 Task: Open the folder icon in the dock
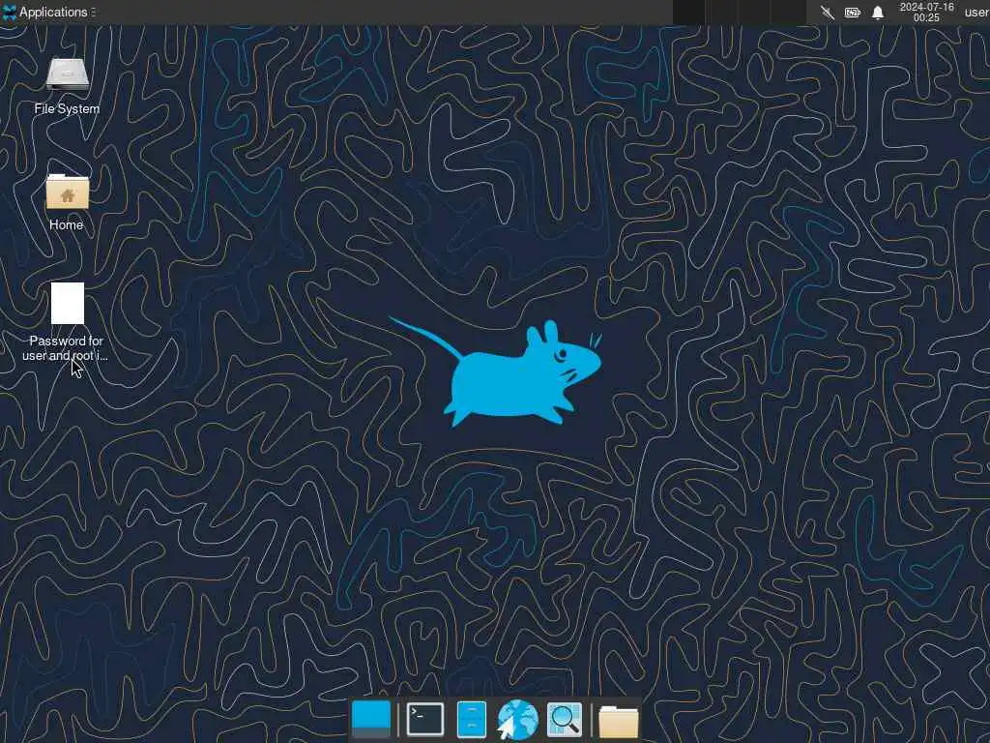click(x=618, y=721)
